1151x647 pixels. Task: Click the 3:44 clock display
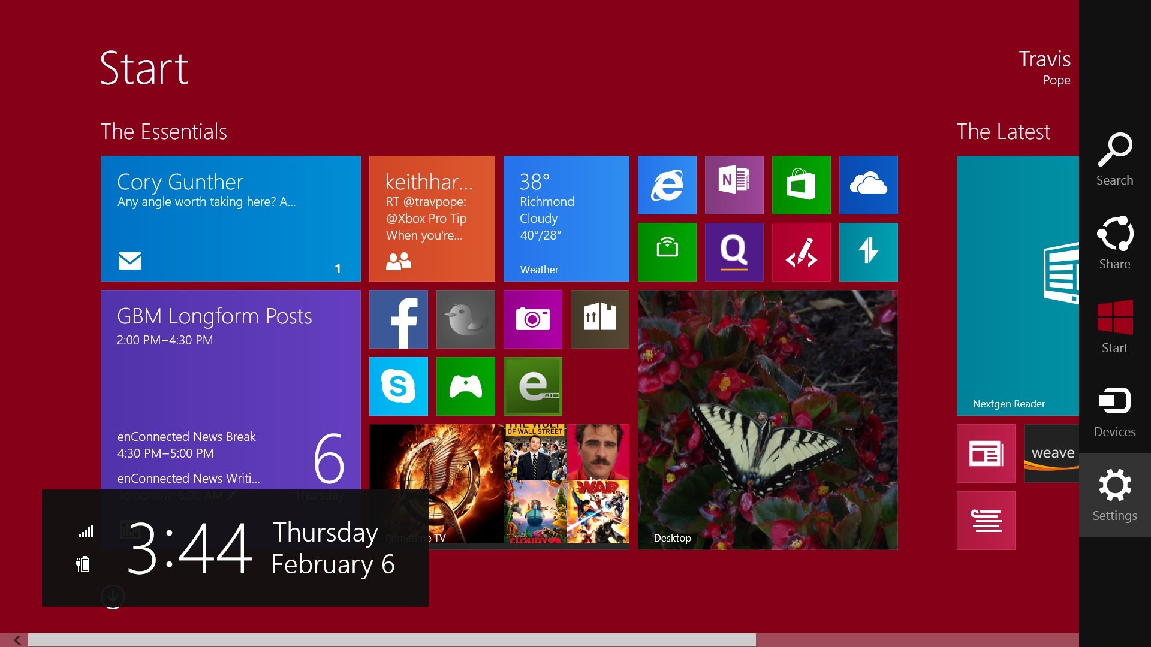189,548
